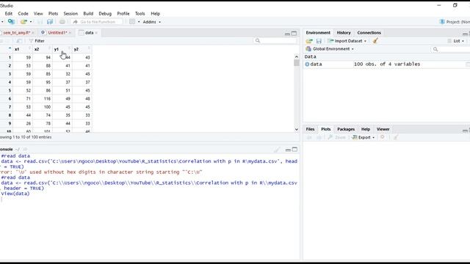Click the open file folder icon

pos(24,21)
